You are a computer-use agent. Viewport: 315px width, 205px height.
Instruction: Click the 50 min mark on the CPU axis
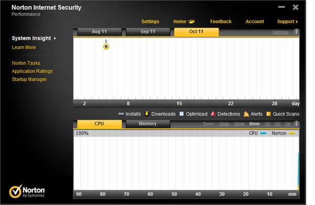[x=174, y=194]
